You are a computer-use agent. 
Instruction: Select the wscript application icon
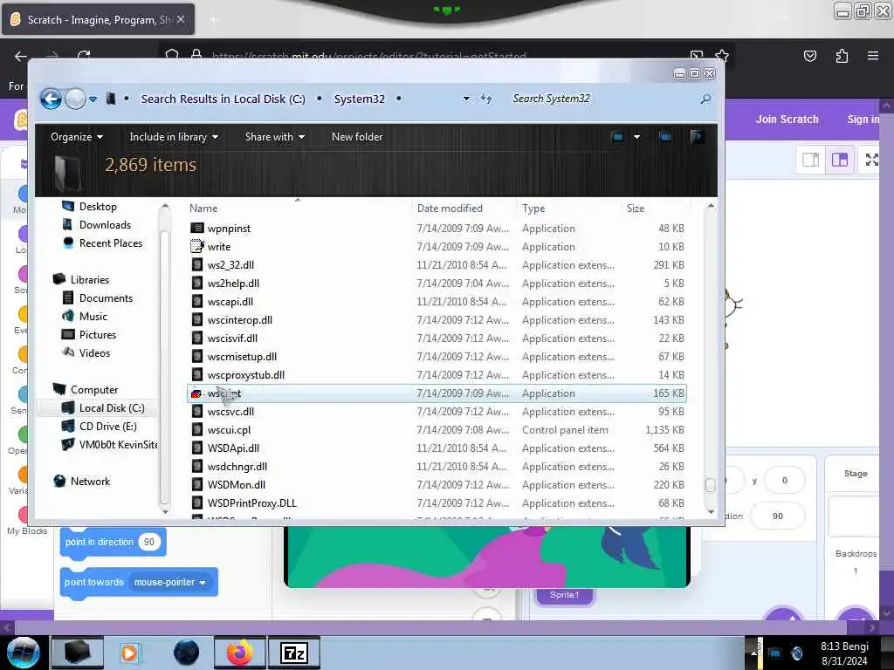(196, 393)
